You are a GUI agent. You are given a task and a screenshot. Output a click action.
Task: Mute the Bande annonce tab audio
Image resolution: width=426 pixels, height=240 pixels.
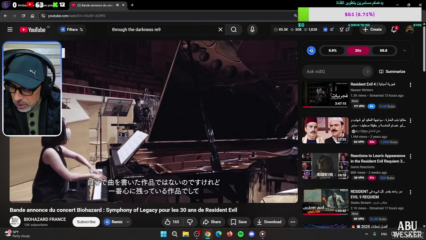pyautogui.click(x=117, y=5)
